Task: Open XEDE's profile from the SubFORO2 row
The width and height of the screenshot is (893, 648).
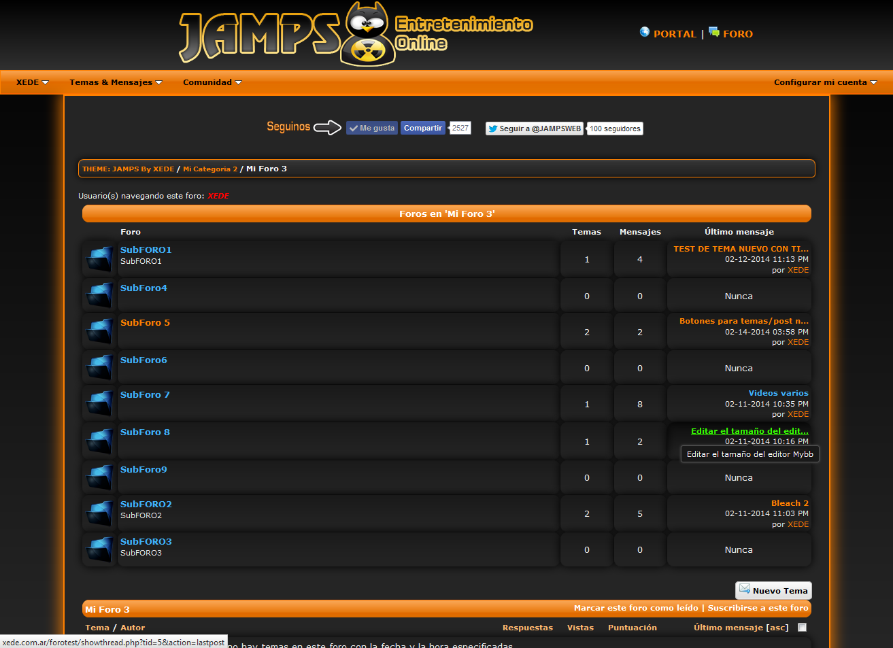Action: [x=798, y=524]
